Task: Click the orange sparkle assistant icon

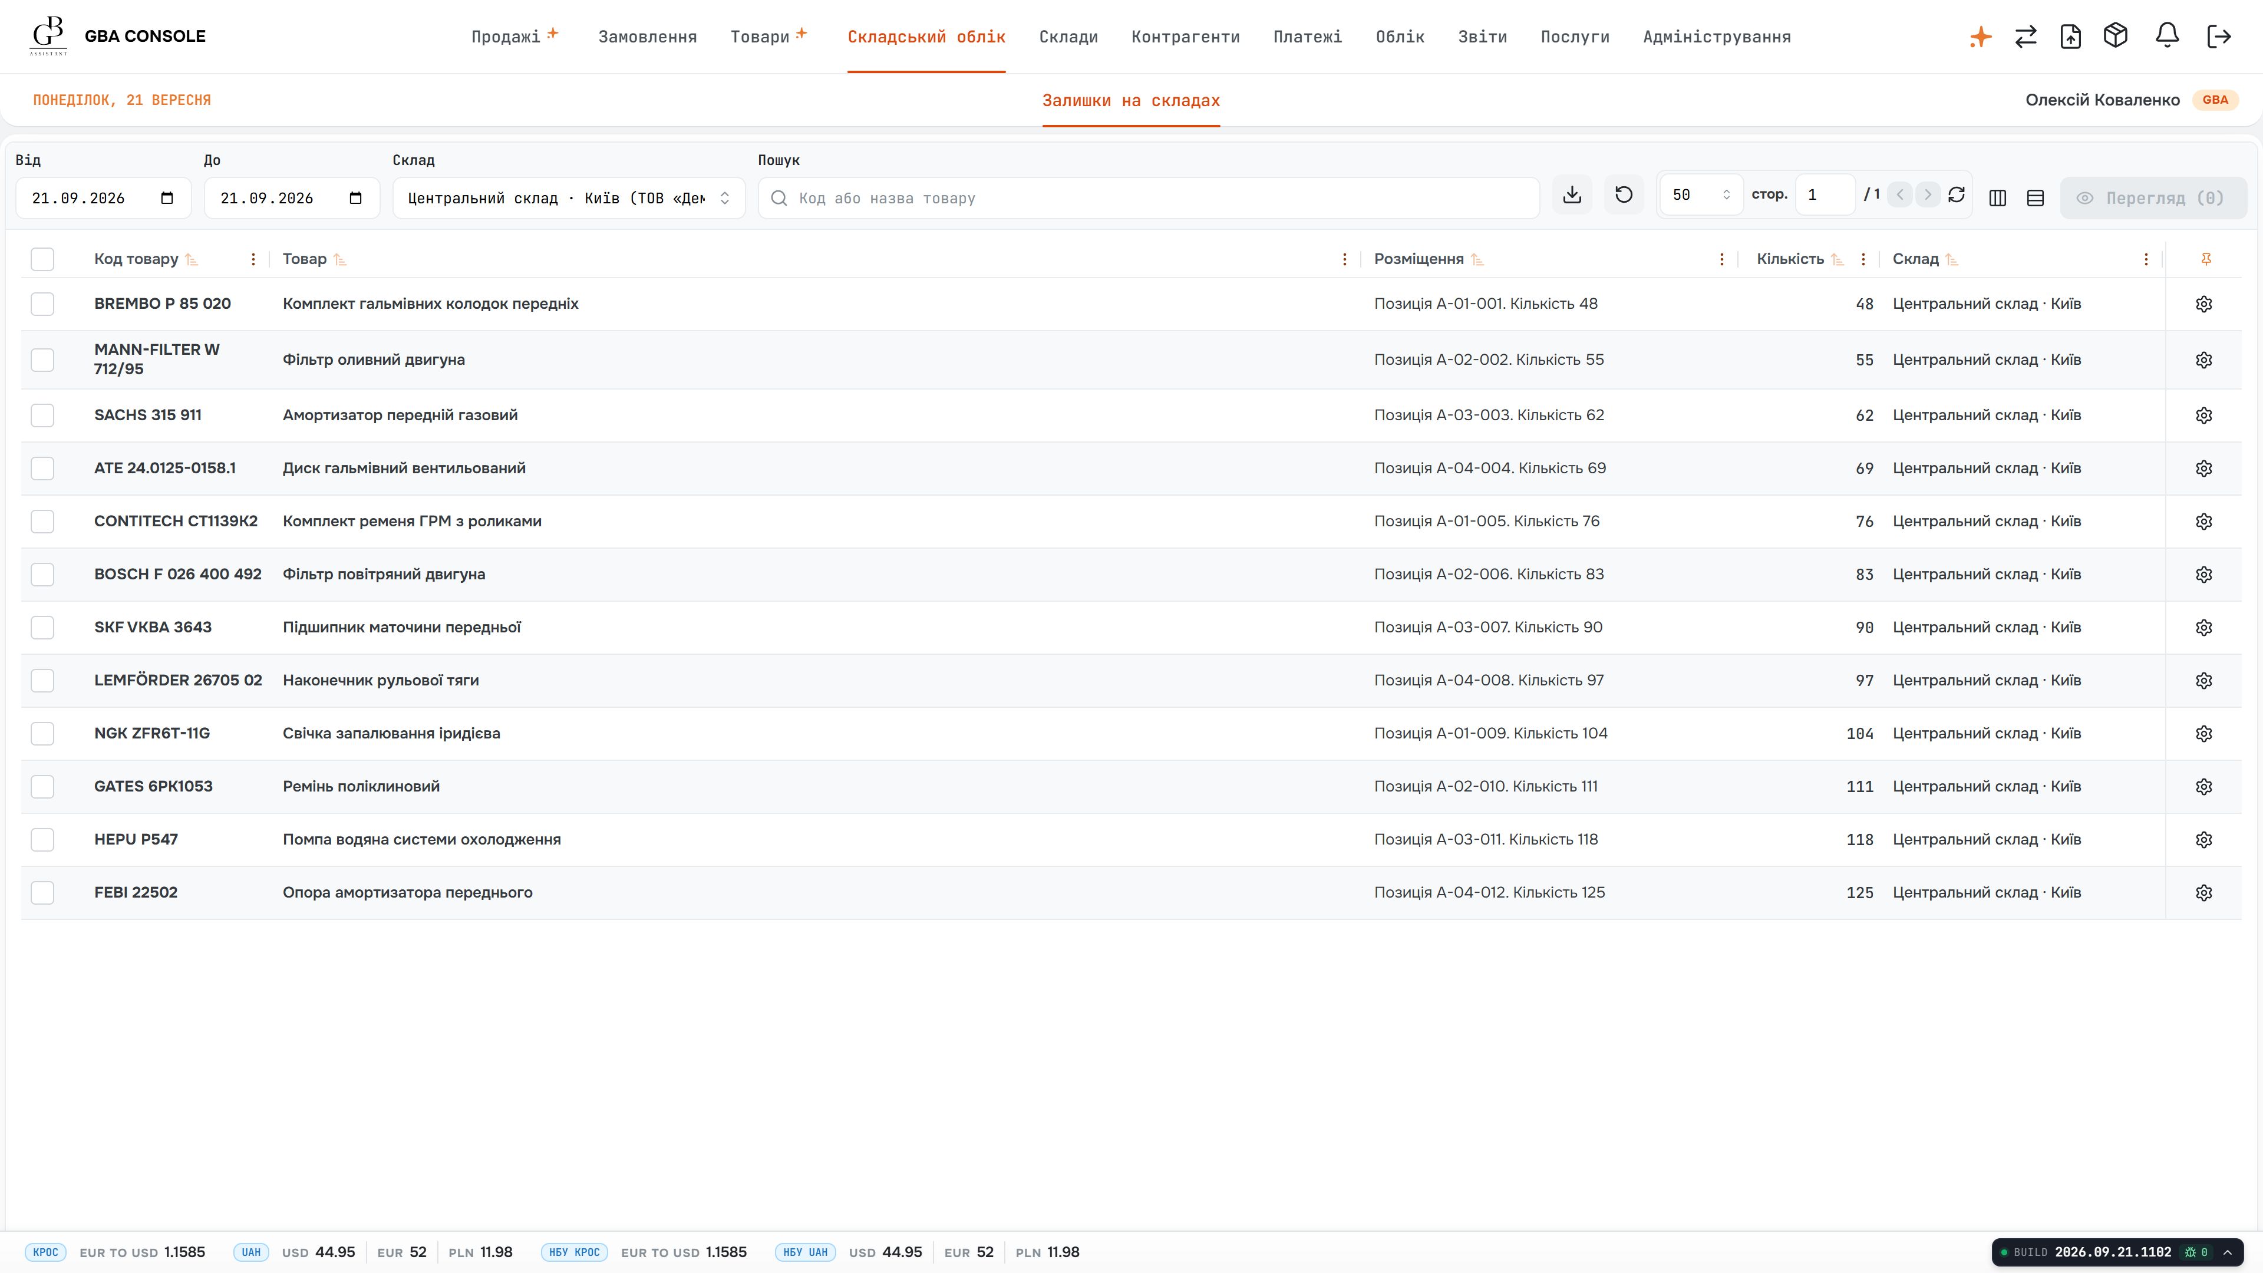Action: [x=1980, y=37]
